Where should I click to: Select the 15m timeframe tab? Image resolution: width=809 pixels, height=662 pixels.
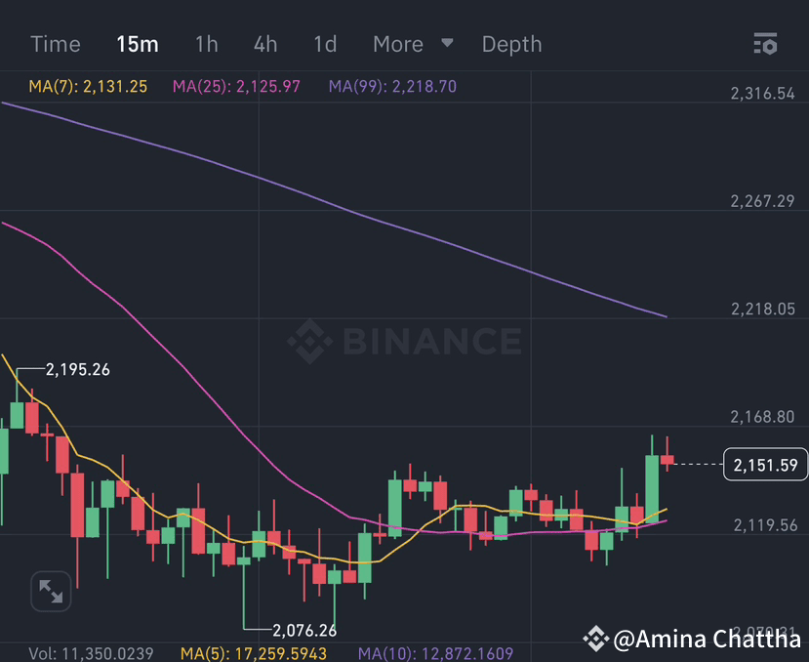click(137, 44)
